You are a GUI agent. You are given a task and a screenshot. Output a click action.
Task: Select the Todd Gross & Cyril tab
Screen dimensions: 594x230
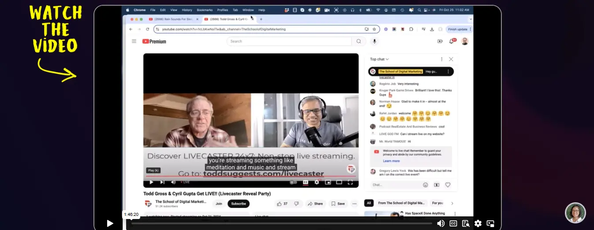pos(228,19)
